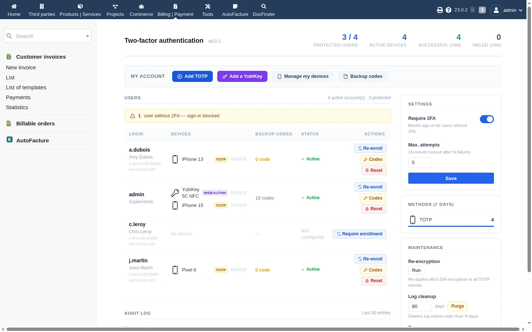Click the trash icon in top bar

click(x=473, y=10)
